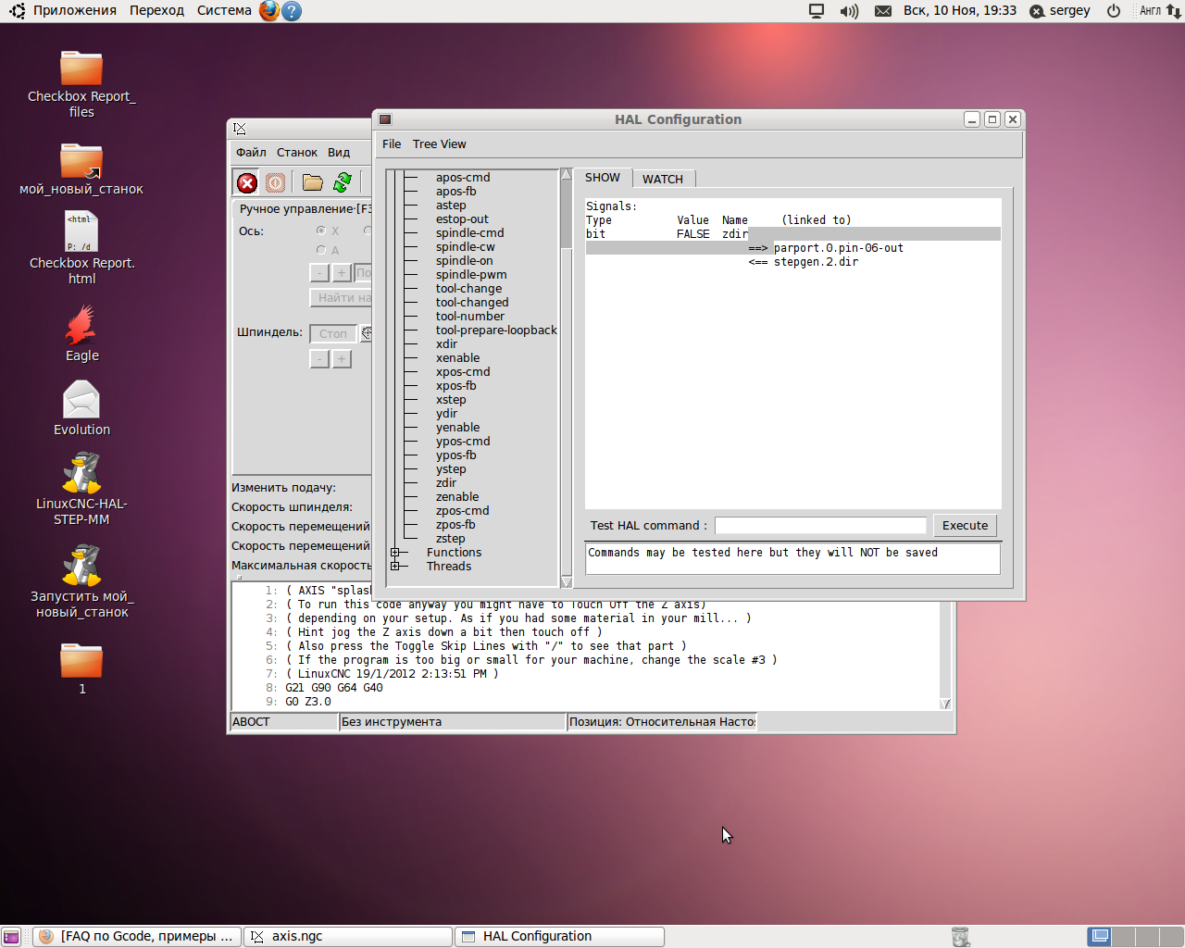Select the Запустить мой_новый_станок launcher
The image size is (1185, 948).
click(81, 582)
